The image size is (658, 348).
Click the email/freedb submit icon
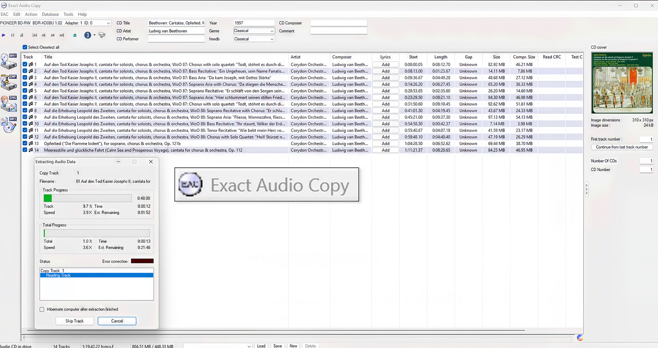(x=102, y=35)
